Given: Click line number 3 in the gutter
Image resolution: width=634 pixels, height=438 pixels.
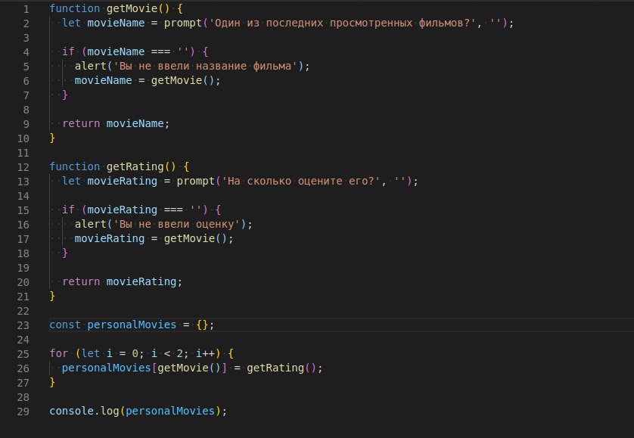Looking at the screenshot, I should 26,38.
